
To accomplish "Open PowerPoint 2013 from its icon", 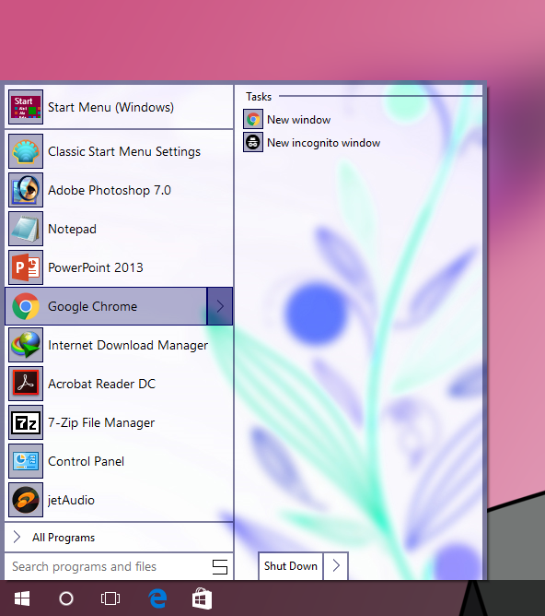I will (x=26, y=267).
